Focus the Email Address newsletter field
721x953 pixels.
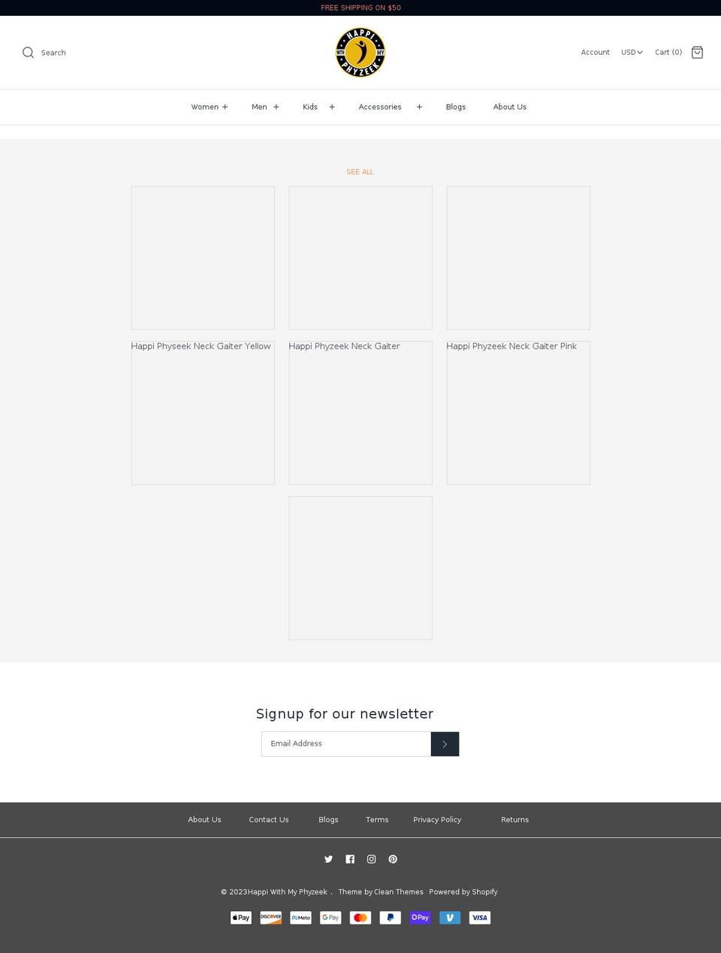tap(346, 744)
